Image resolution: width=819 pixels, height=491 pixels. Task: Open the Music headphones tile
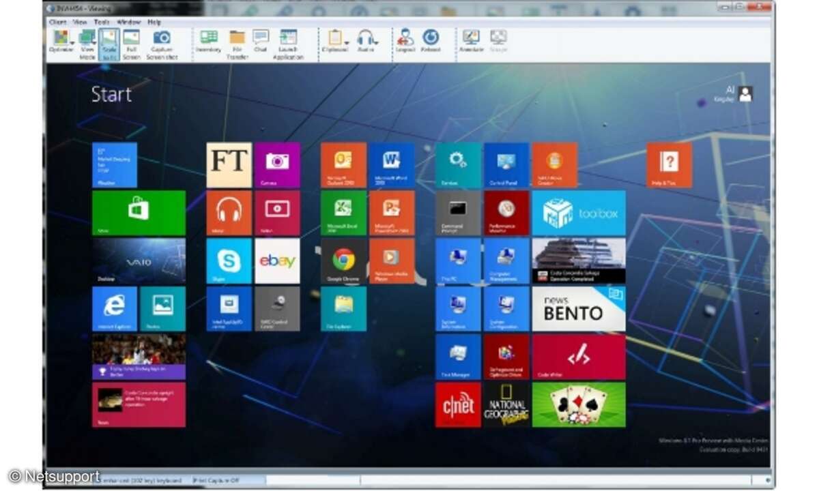[229, 213]
